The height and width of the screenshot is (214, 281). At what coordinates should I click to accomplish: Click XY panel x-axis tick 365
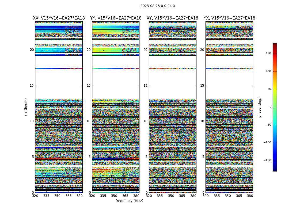[182, 196]
